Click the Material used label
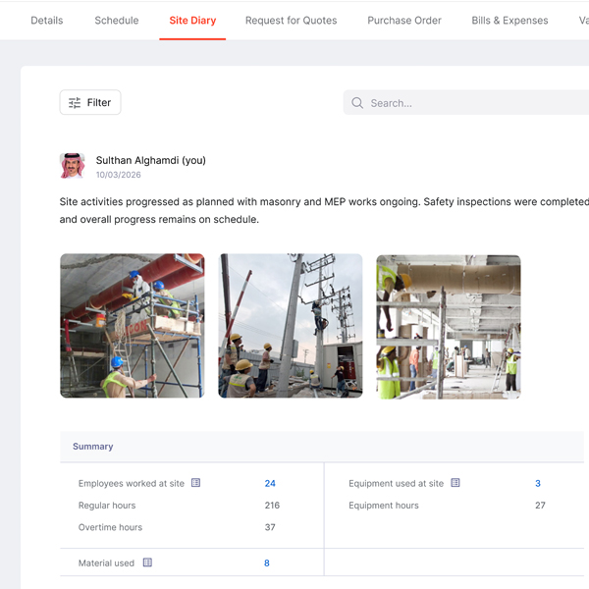 coord(106,563)
